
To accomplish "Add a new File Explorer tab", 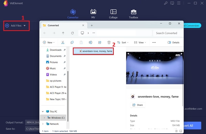I will click(x=92, y=25).
